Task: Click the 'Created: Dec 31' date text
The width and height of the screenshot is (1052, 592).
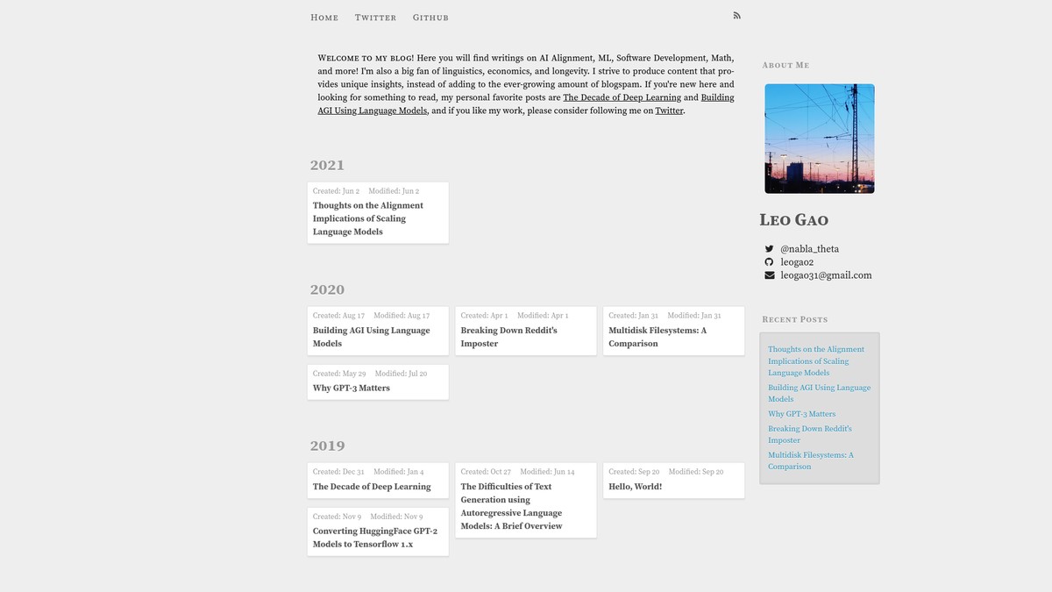Action: coord(338,472)
